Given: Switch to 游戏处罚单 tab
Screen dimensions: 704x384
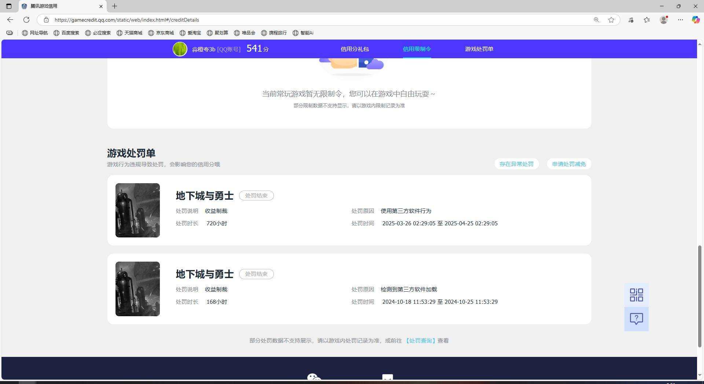Looking at the screenshot, I should point(479,49).
